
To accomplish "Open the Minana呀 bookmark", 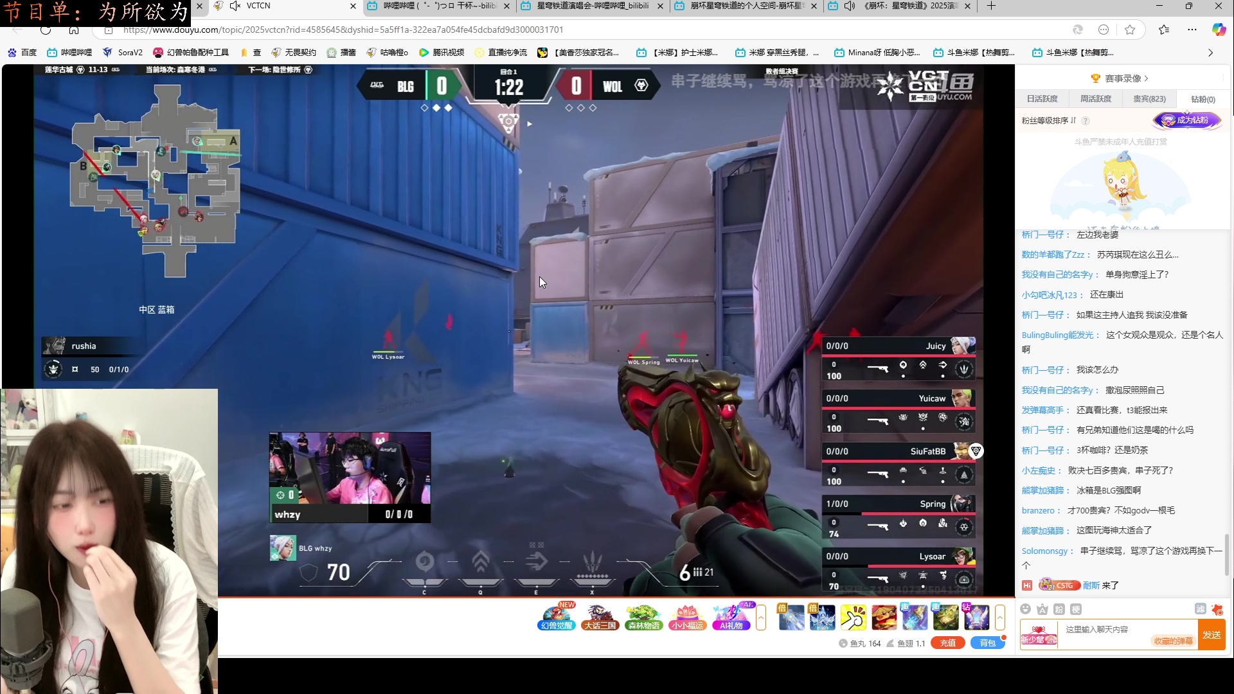I will (x=877, y=53).
